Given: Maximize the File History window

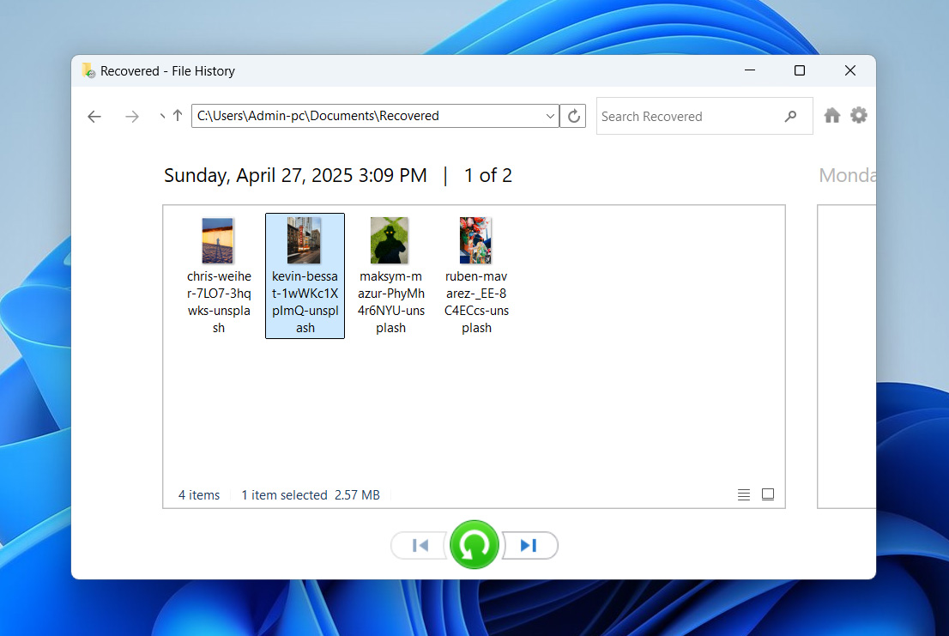Looking at the screenshot, I should (800, 70).
